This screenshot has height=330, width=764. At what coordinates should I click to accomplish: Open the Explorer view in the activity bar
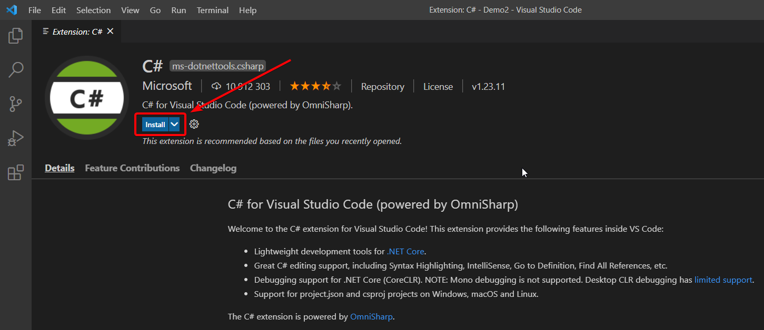tap(15, 35)
